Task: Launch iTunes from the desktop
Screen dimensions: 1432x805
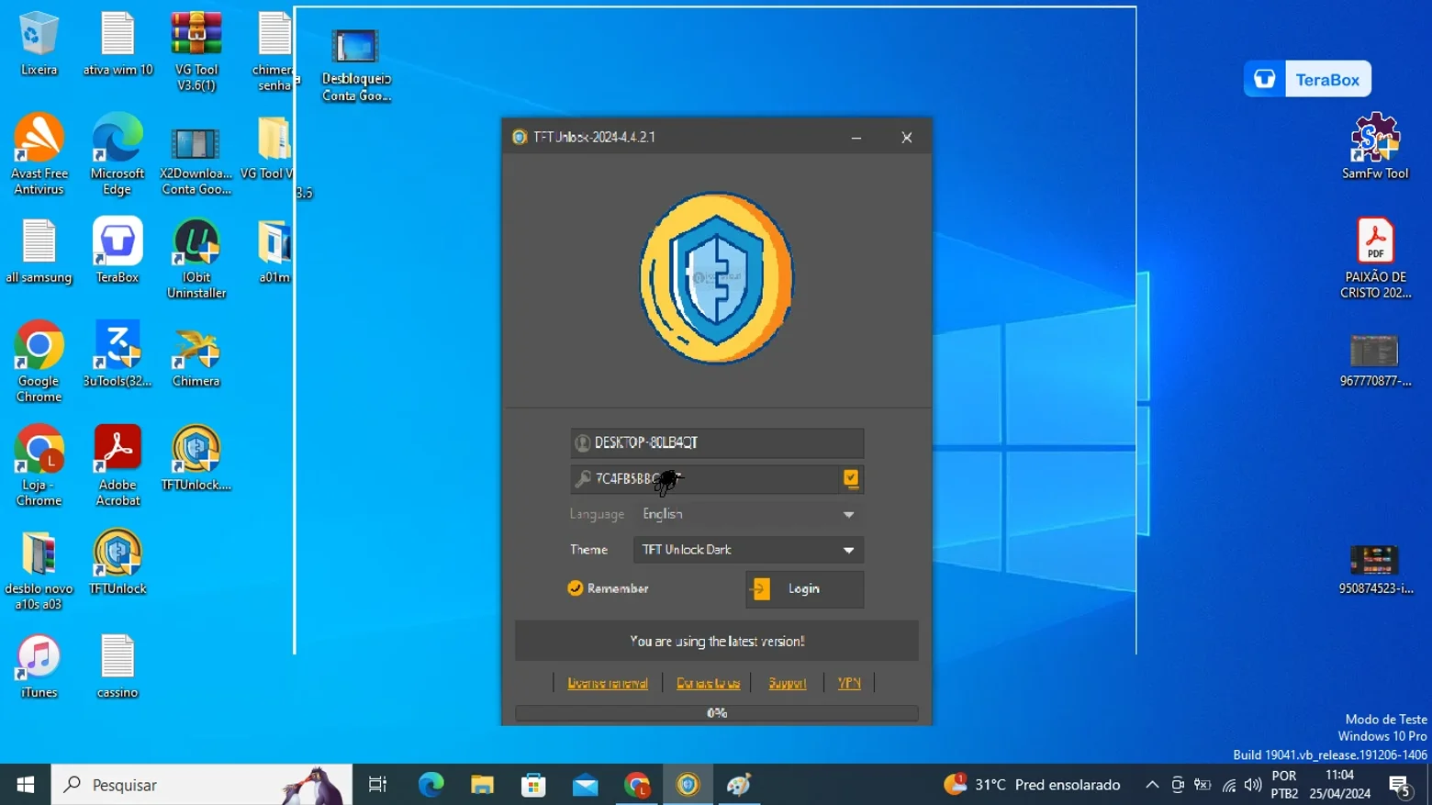Action: [39, 665]
